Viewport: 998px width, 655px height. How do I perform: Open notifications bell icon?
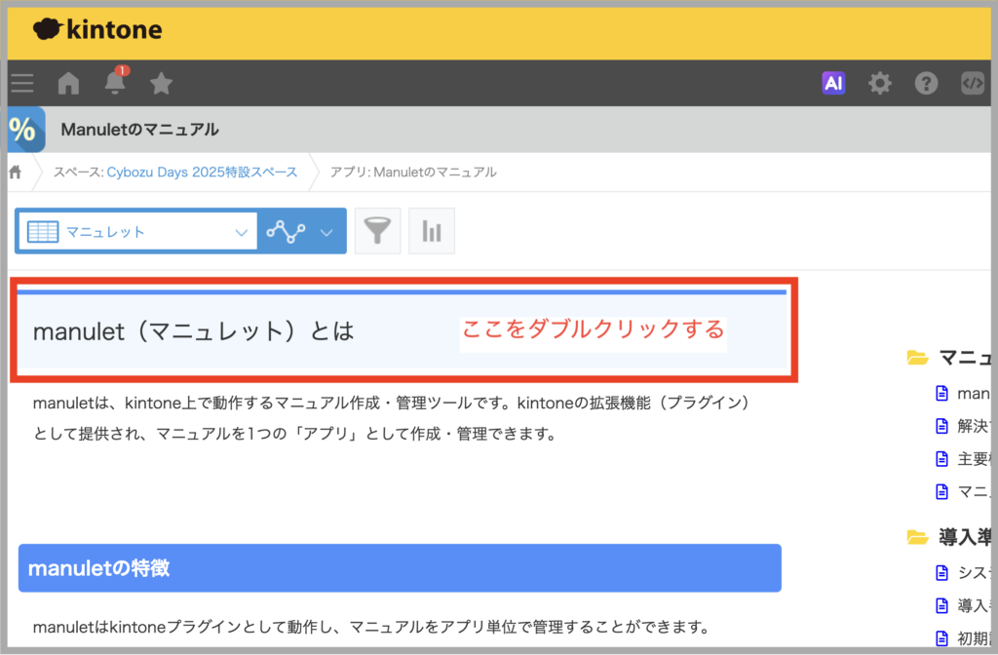click(x=115, y=84)
